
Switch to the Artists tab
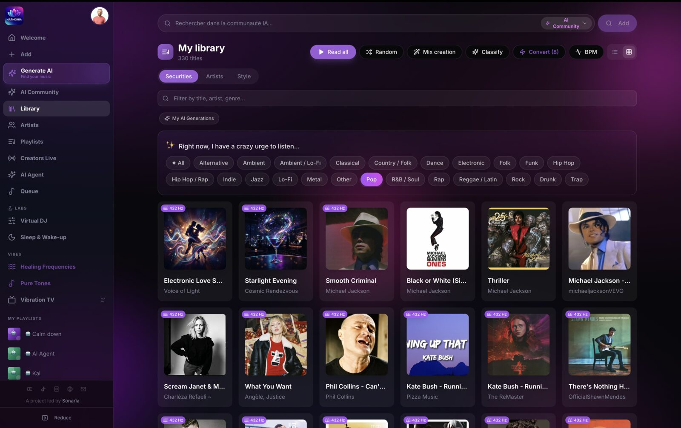(215, 77)
